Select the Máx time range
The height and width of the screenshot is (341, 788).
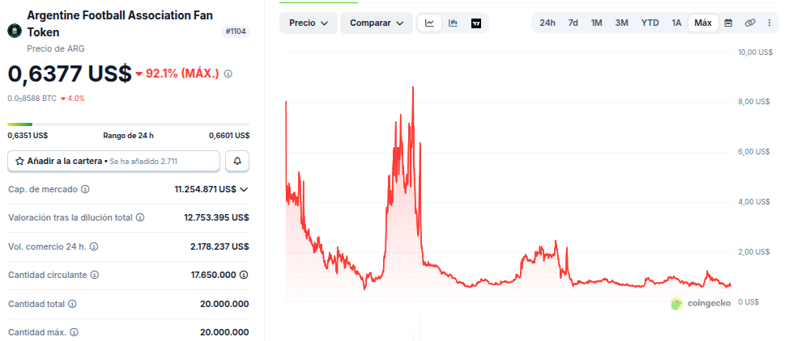pos(703,23)
